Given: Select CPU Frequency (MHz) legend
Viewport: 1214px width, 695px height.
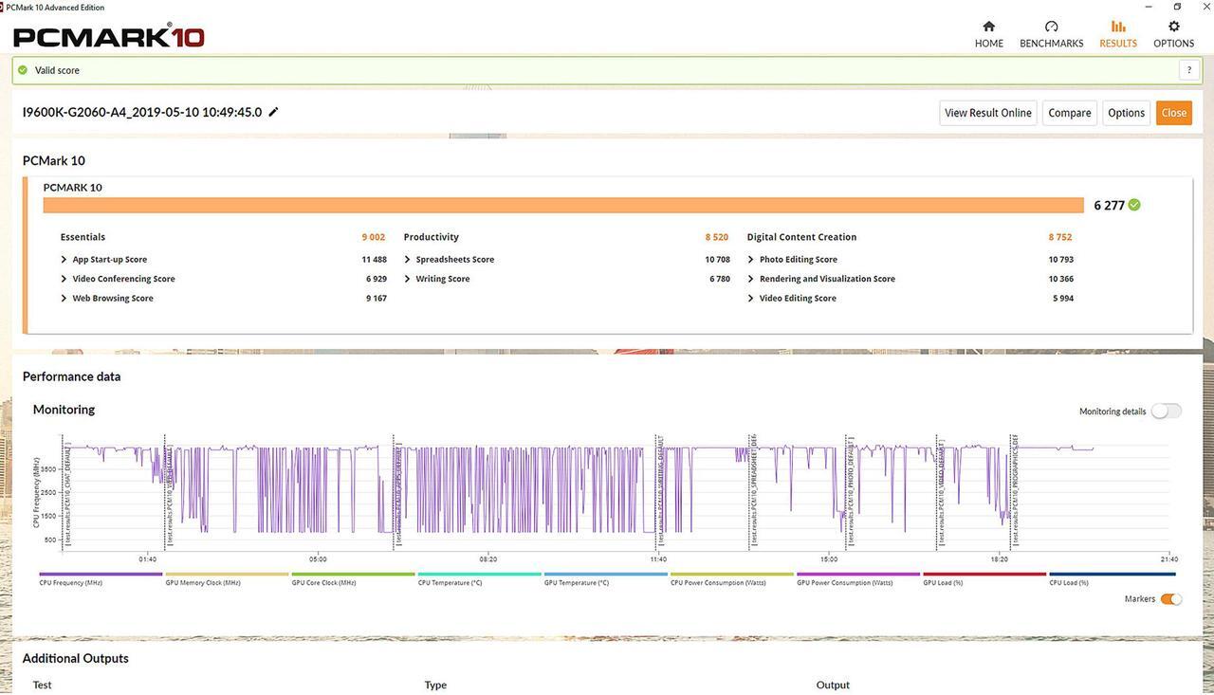Looking at the screenshot, I should click(100, 578).
